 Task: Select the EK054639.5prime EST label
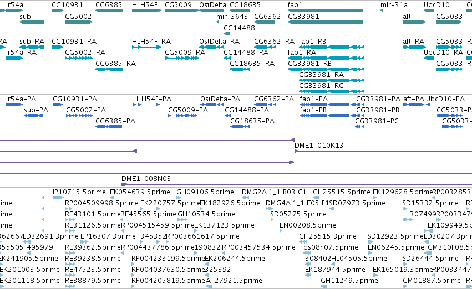(x=140, y=192)
